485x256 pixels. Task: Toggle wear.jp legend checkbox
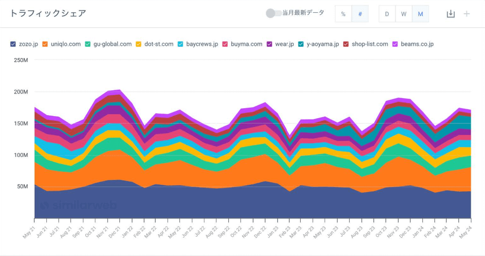tap(269, 44)
